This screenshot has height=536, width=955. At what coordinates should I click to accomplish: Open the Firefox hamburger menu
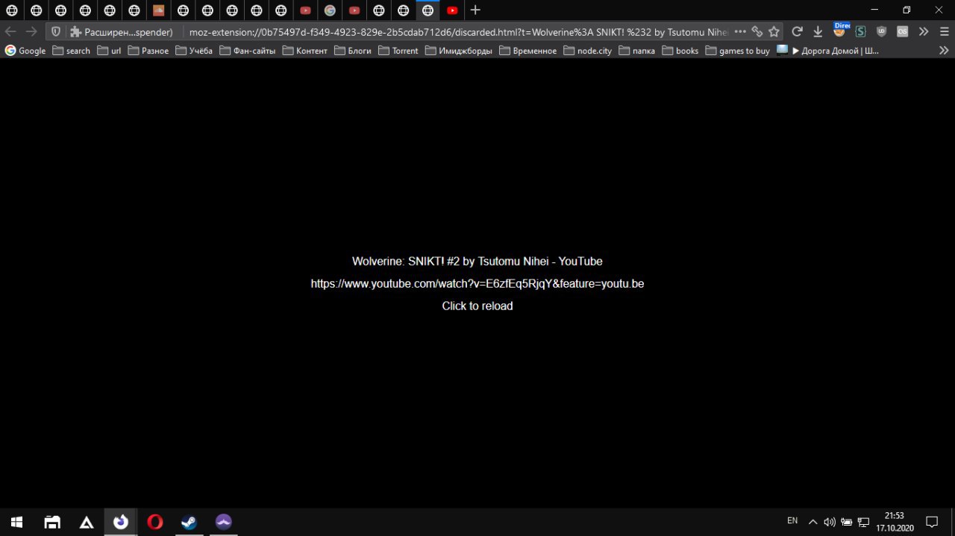pos(943,31)
